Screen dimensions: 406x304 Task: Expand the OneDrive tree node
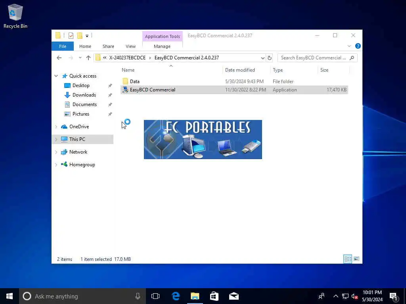pyautogui.click(x=56, y=127)
